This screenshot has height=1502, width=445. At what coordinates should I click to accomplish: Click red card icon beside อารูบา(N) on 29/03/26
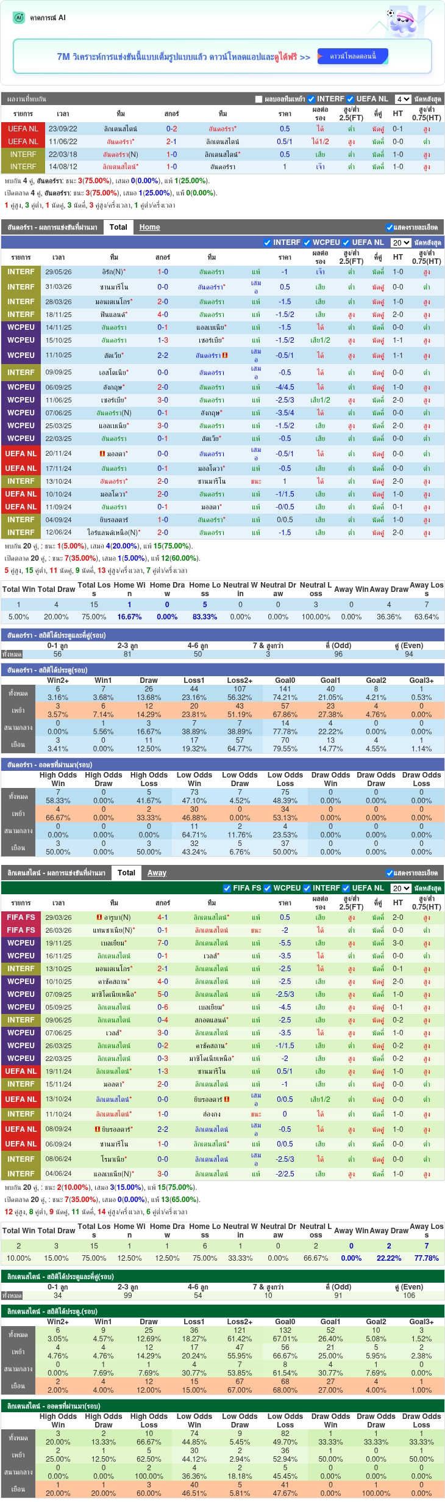(99, 917)
